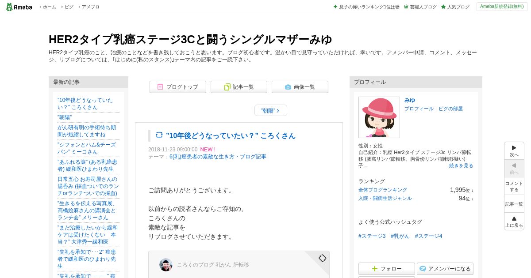Screen dimensions: 531x278
Task: Click 上に戻る up arrow
Action: pyautogui.click(x=514, y=222)
